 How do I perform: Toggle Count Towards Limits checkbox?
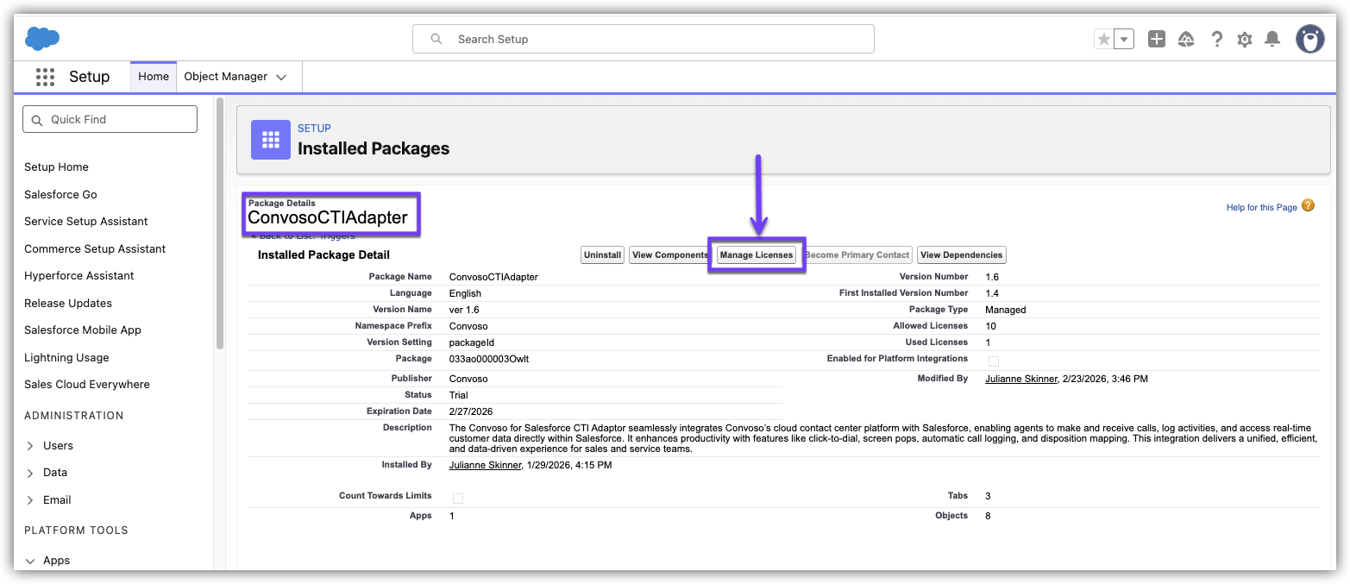click(458, 499)
